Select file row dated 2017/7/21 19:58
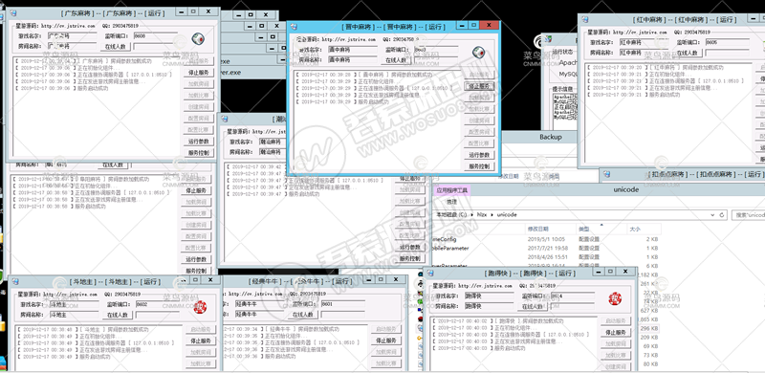Viewport: 765px width, 373px height. pos(546,248)
